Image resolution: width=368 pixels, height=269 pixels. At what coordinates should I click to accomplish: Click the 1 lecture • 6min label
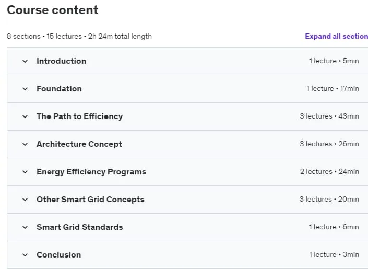[x=334, y=227]
